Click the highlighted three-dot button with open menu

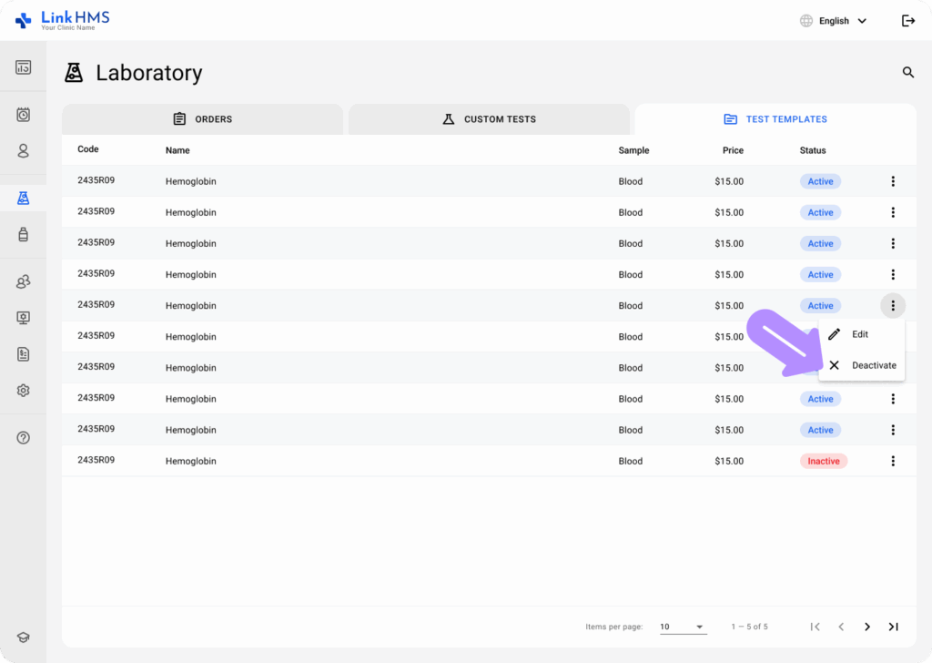(x=893, y=306)
